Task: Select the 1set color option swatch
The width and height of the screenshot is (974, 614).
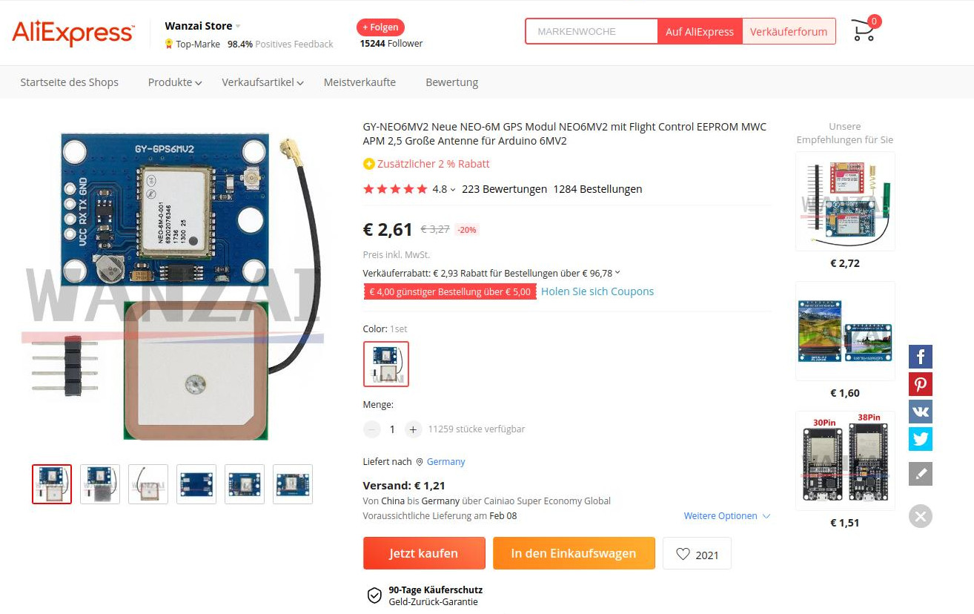Action: (x=386, y=364)
